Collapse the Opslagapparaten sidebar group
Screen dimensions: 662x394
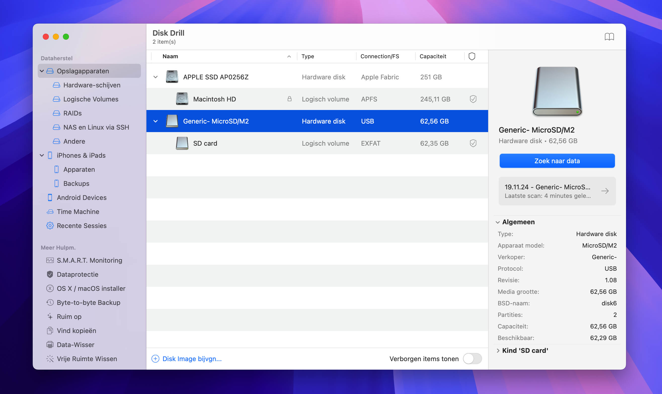42,71
